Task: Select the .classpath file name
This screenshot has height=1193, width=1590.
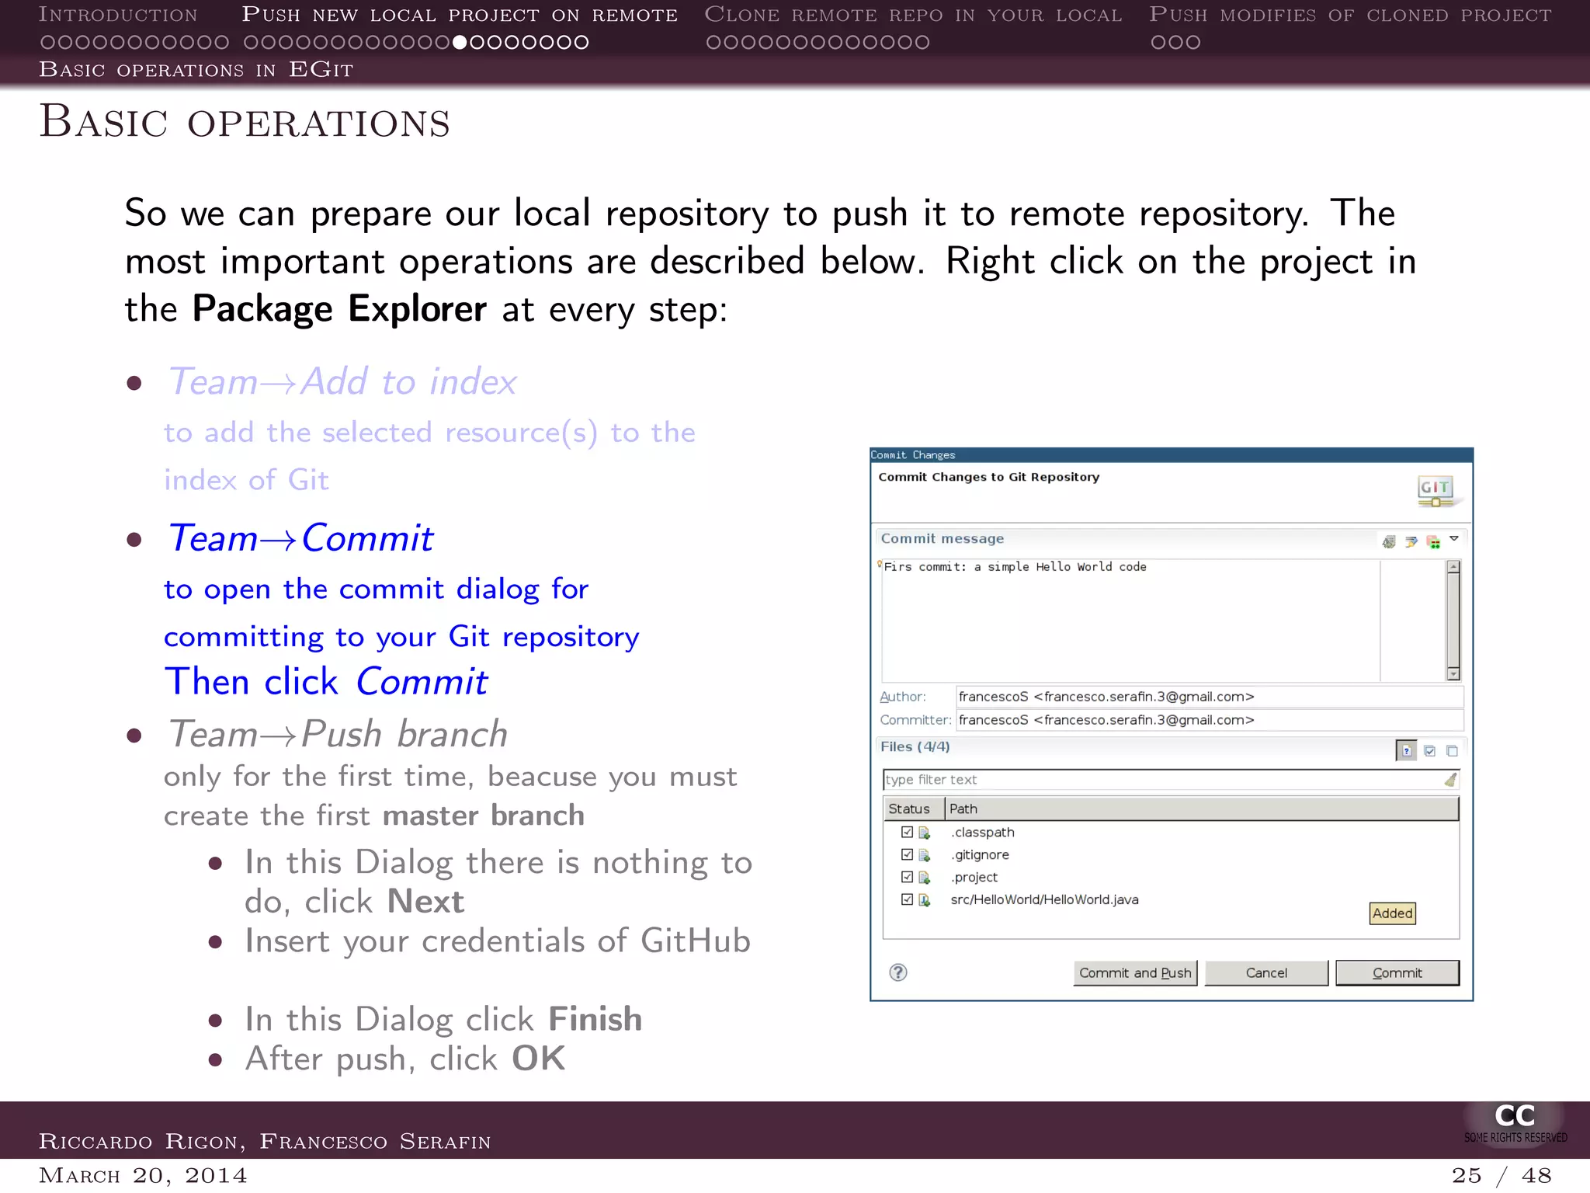Action: 983,833
